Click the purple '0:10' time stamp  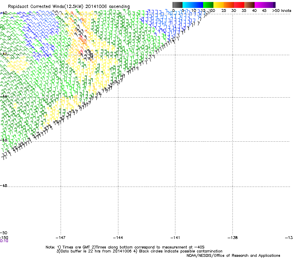pos(4,241)
